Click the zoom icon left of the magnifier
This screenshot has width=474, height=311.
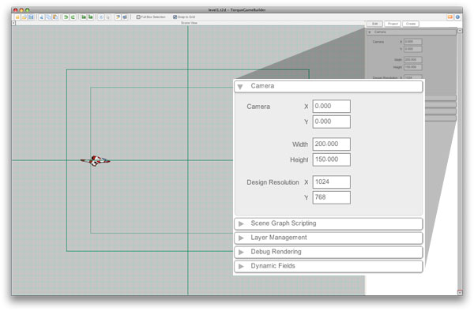pos(101,17)
